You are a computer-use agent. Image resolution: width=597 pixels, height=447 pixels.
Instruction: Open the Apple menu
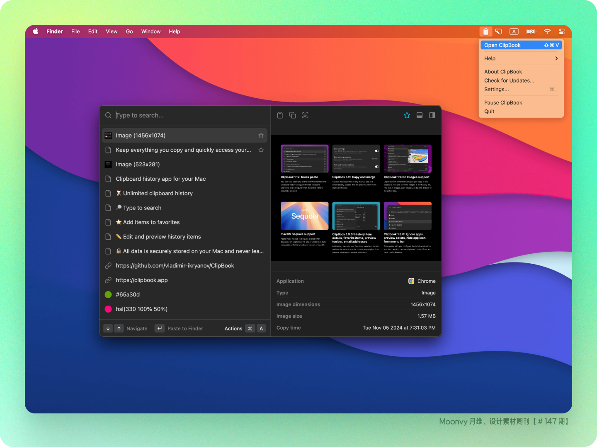point(36,32)
